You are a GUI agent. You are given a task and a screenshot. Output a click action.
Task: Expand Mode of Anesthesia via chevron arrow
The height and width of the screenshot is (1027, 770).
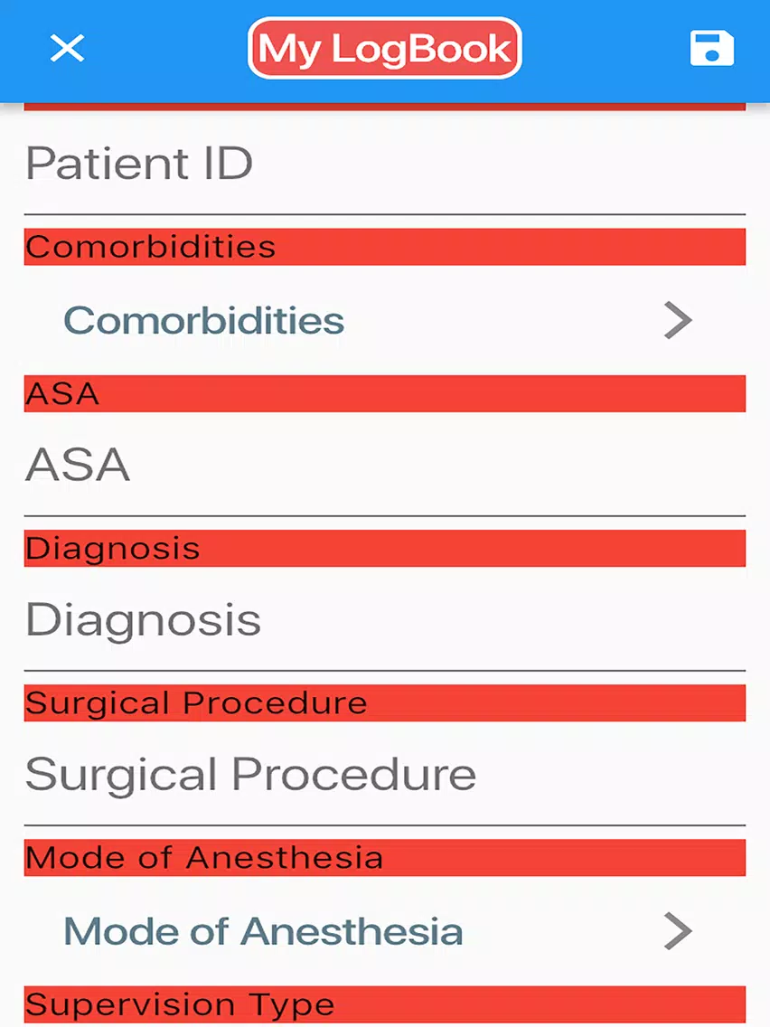tap(679, 931)
